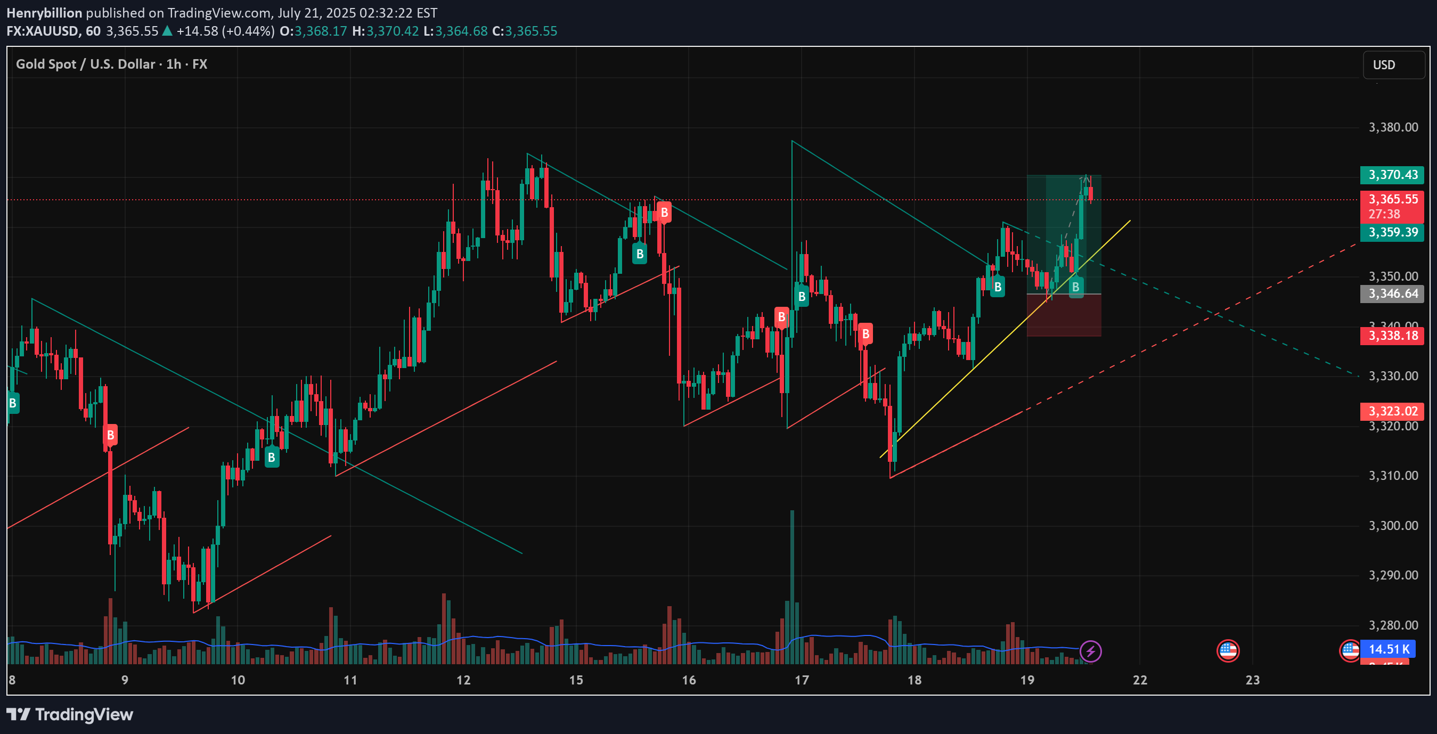Click the 3,330.00 price axis label
This screenshot has width=1437, height=734.
click(x=1393, y=376)
